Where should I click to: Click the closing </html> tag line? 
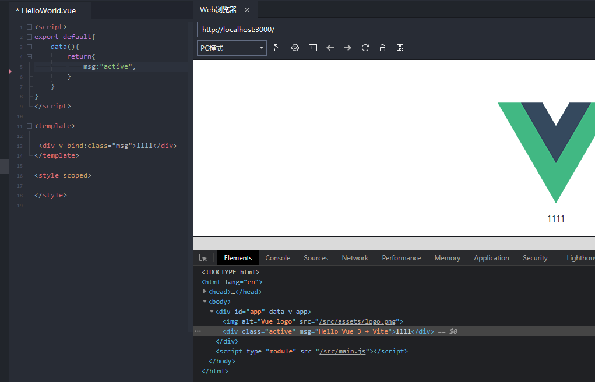tap(215, 371)
